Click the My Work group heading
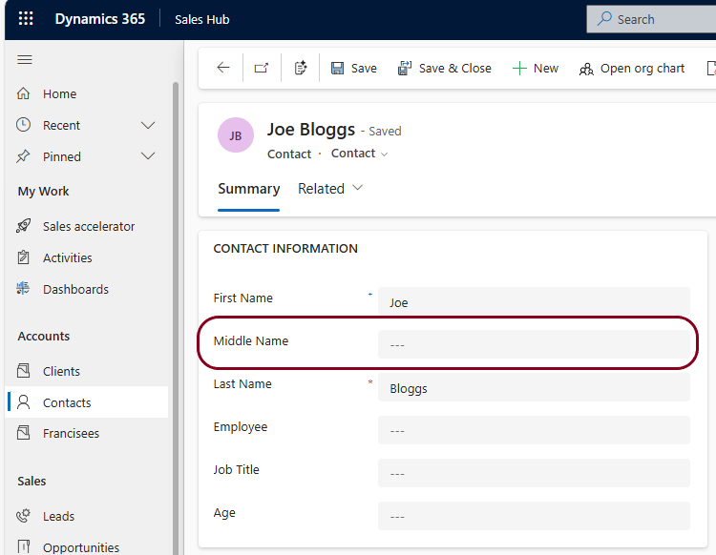716x555 pixels. 43,191
